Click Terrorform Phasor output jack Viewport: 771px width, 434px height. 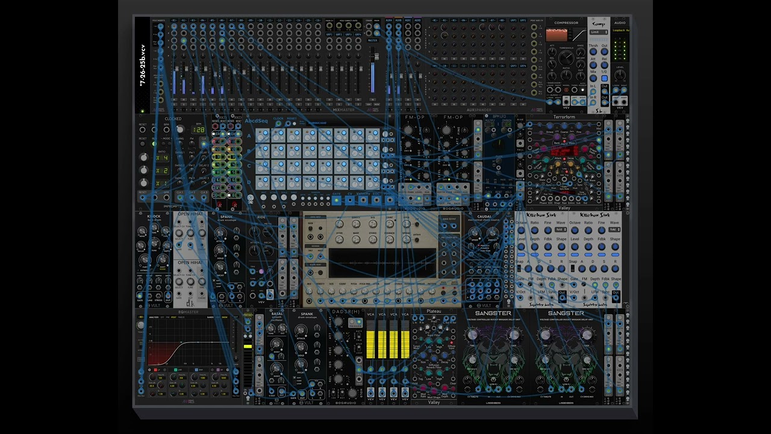543,198
